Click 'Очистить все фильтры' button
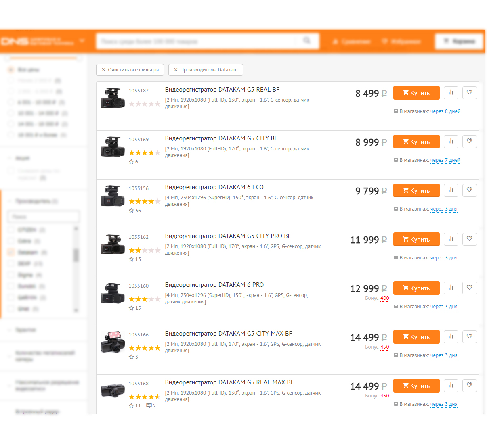Viewport: 487px width, 426px height. pos(130,70)
